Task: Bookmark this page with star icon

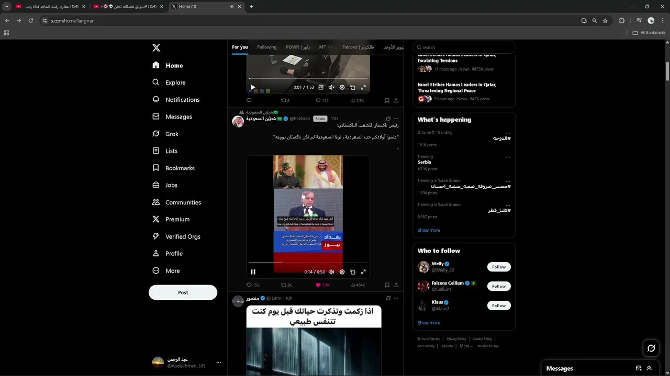Action: pyautogui.click(x=605, y=20)
